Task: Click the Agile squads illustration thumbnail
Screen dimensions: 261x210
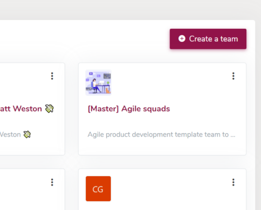Action: tap(98, 83)
